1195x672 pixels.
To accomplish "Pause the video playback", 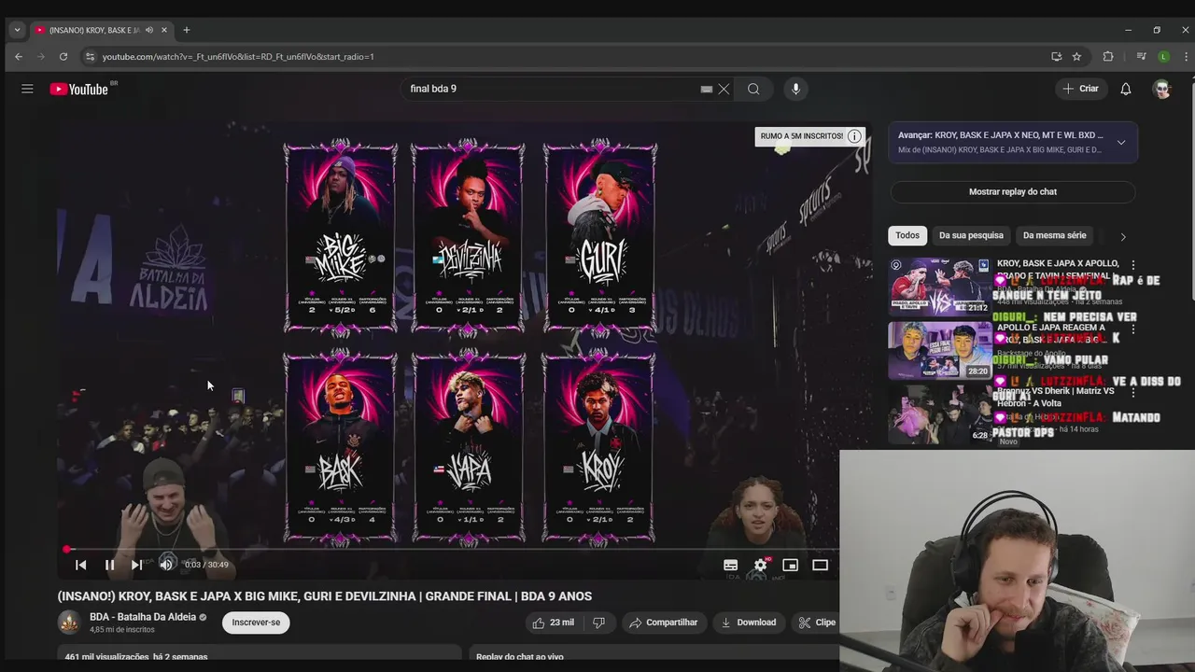I will (x=109, y=565).
